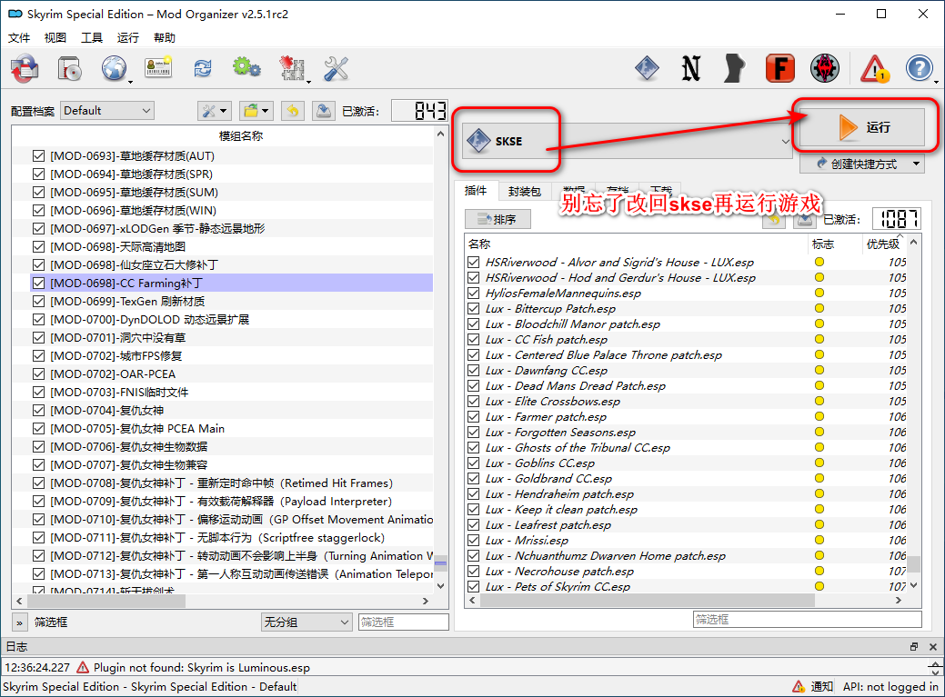The height and width of the screenshot is (697, 945).
Task: Open the Nexus globe icon in toolbar
Action: point(115,68)
